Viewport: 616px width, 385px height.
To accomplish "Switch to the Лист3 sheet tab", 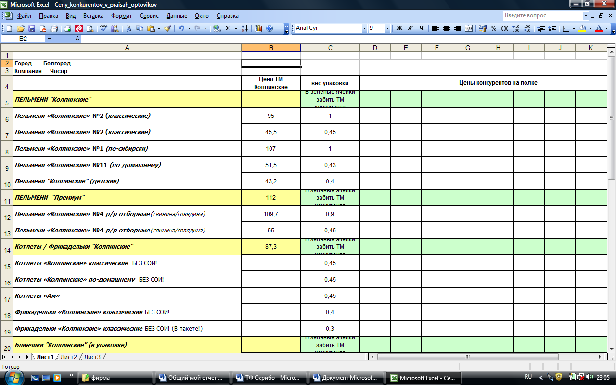I will click(92, 357).
